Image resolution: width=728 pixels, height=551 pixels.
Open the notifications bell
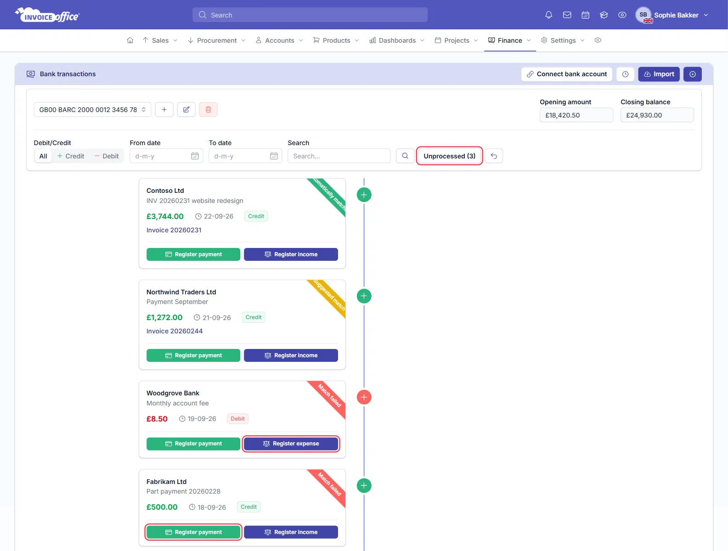(548, 15)
